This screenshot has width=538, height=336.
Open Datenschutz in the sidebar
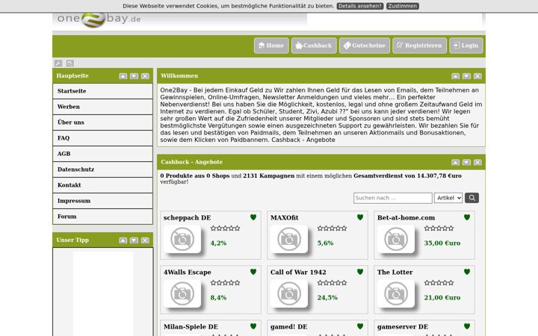pyautogui.click(x=102, y=169)
